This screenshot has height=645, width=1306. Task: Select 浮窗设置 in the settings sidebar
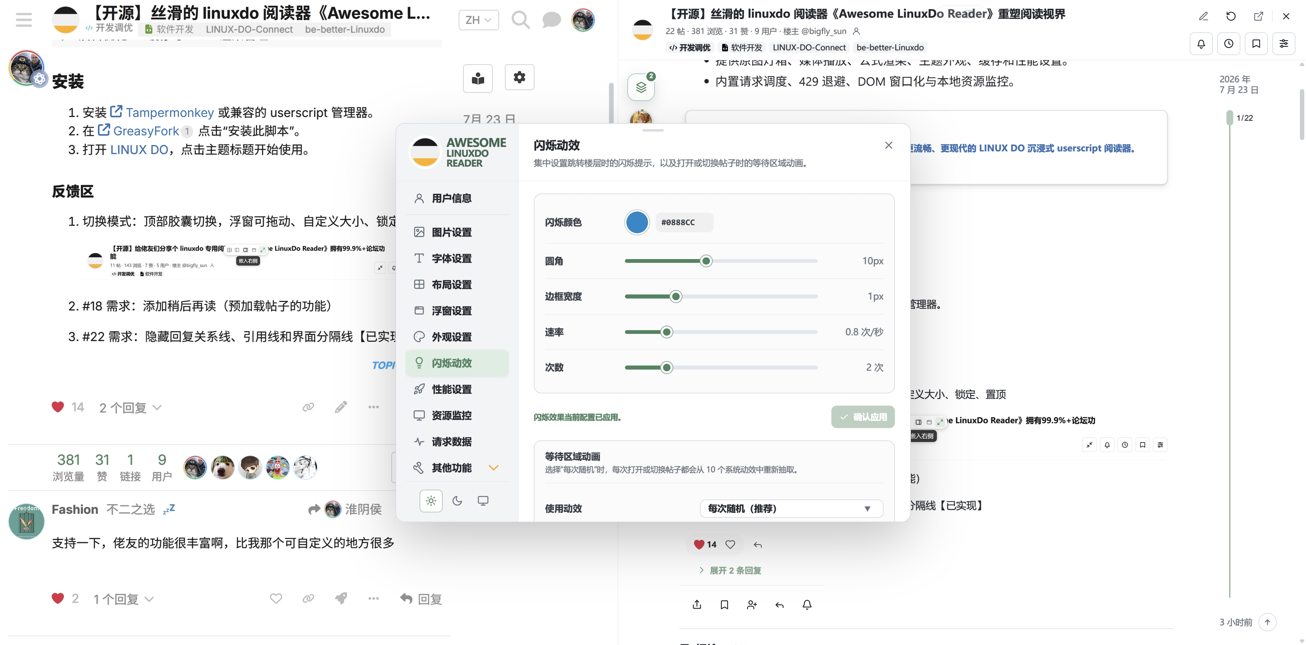(457, 310)
